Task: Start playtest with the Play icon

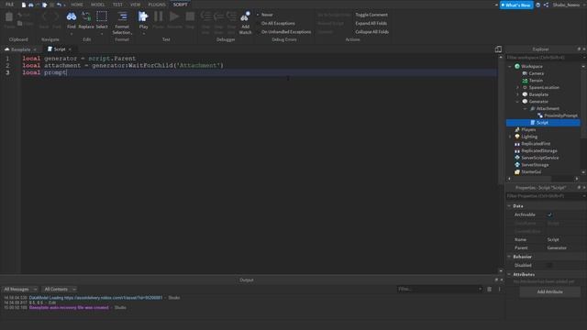Action: coord(143,16)
